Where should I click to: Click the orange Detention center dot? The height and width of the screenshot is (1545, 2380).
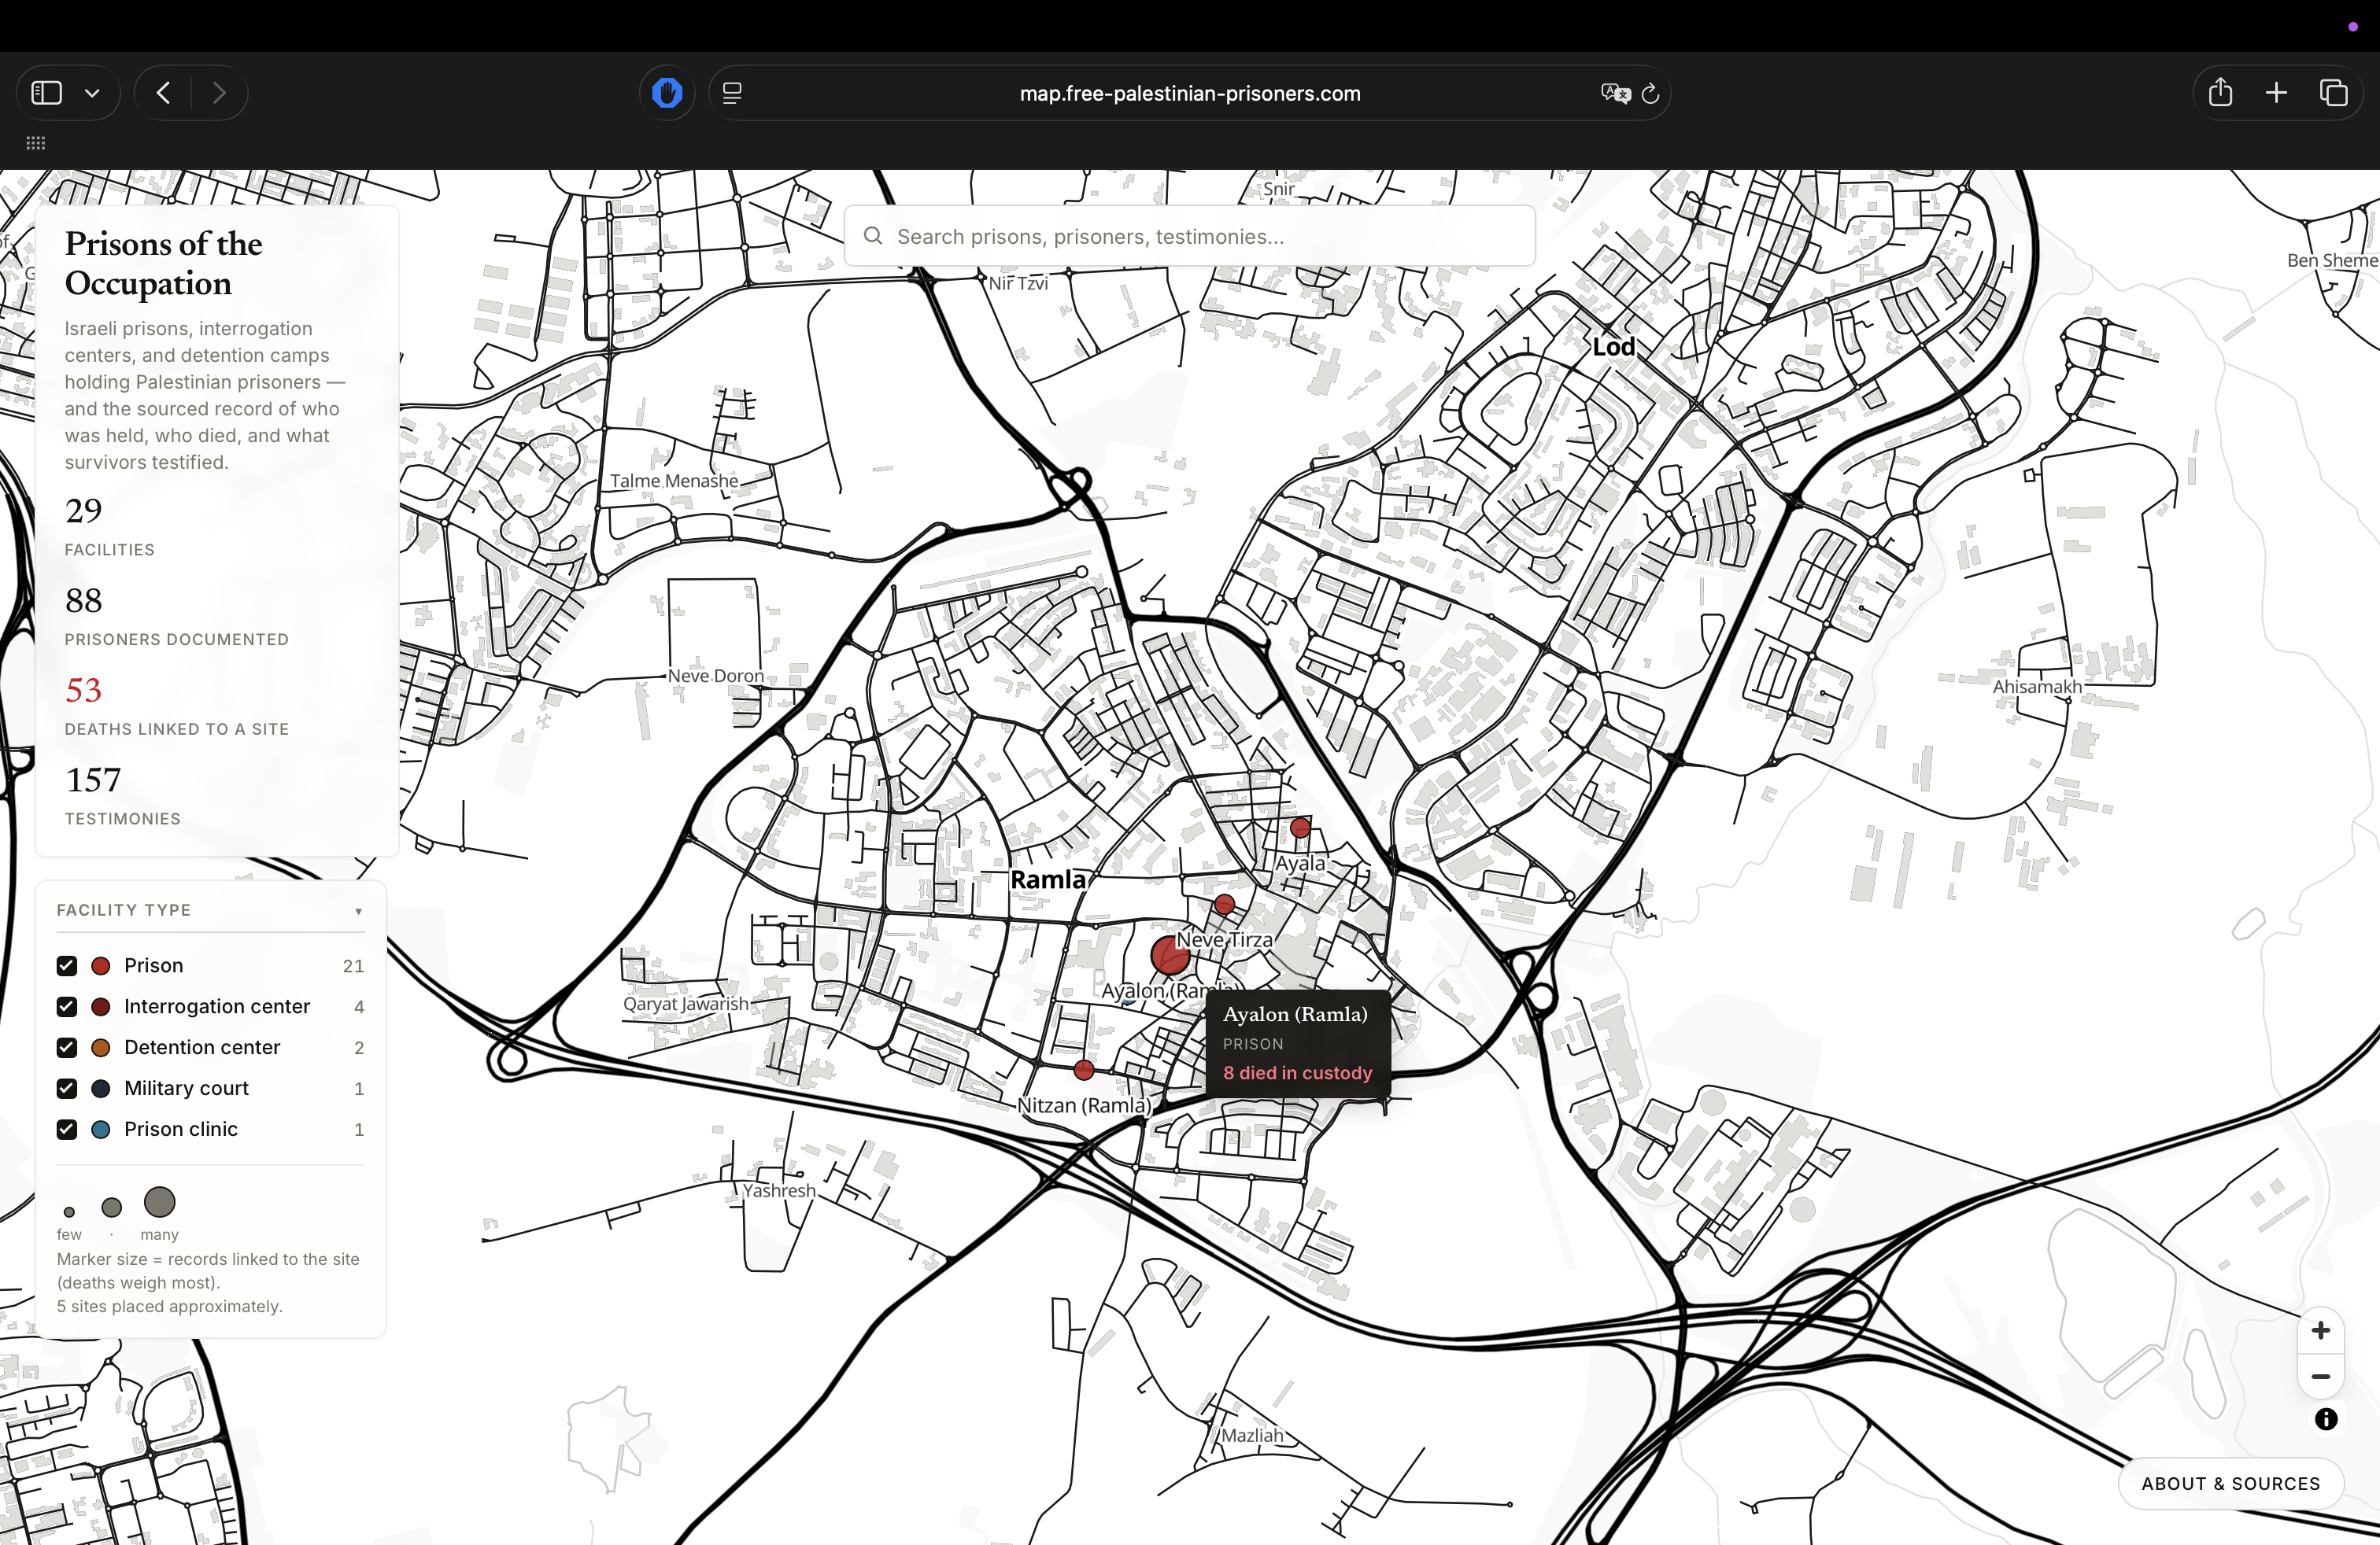coord(101,1047)
